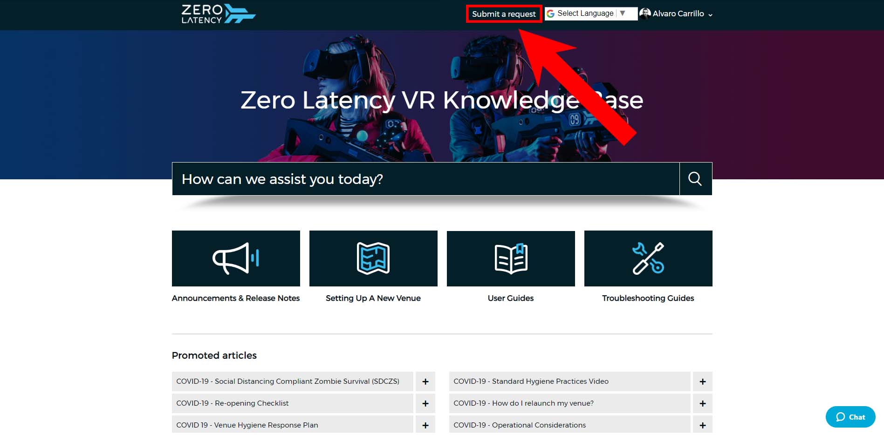Click the search magnifier icon
This screenshot has height=435, width=884.
(695, 179)
